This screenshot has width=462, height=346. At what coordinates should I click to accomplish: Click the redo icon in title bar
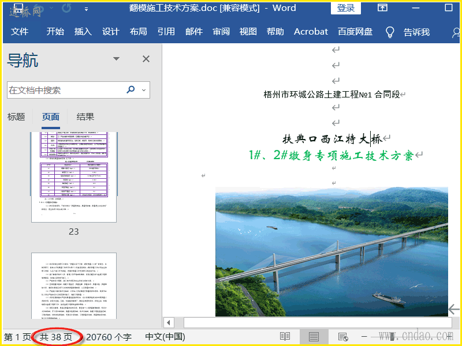(66, 8)
